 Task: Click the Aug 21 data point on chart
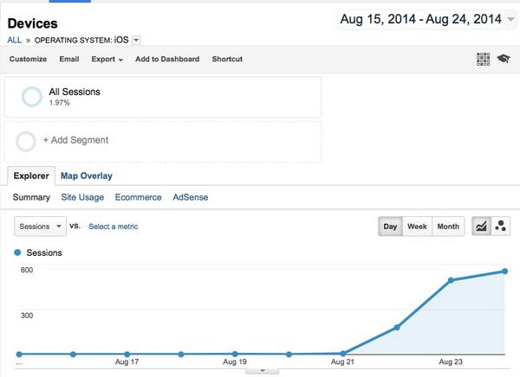pos(343,354)
